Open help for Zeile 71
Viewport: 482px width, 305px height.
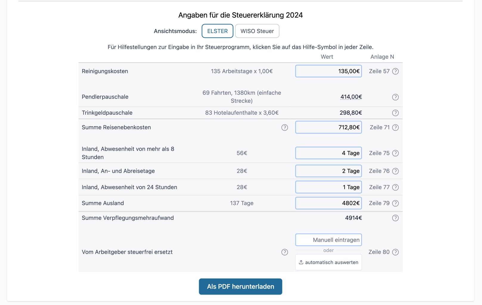396,127
